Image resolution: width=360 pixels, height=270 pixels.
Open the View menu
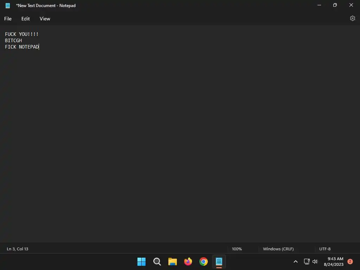(45, 19)
